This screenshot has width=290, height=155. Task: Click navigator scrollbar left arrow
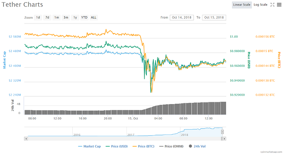coord(26,139)
